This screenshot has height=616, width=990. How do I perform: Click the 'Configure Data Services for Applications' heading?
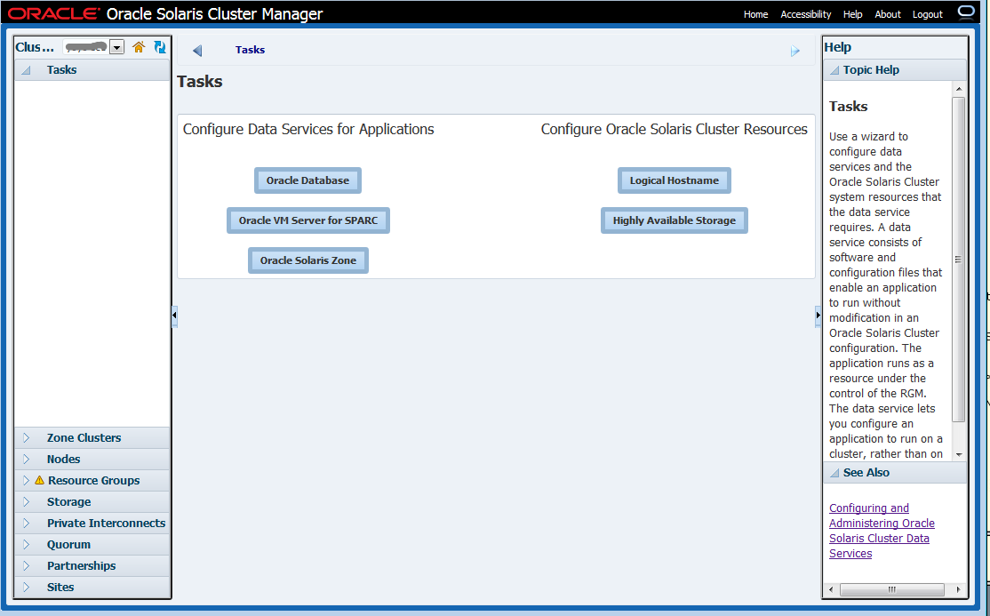tap(308, 129)
